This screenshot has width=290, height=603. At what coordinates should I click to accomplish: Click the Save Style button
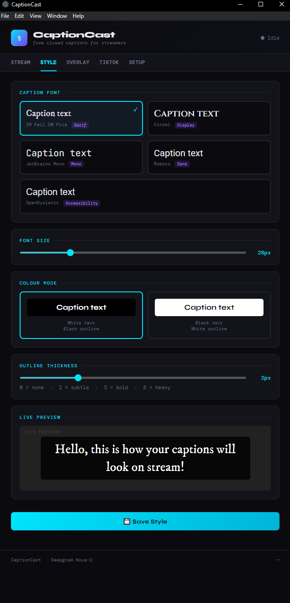(145, 521)
